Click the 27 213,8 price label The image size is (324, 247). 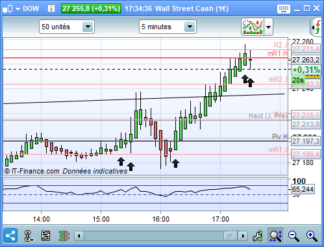point(305,124)
